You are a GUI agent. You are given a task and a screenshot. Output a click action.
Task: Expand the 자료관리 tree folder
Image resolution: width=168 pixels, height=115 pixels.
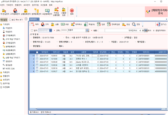(5, 72)
